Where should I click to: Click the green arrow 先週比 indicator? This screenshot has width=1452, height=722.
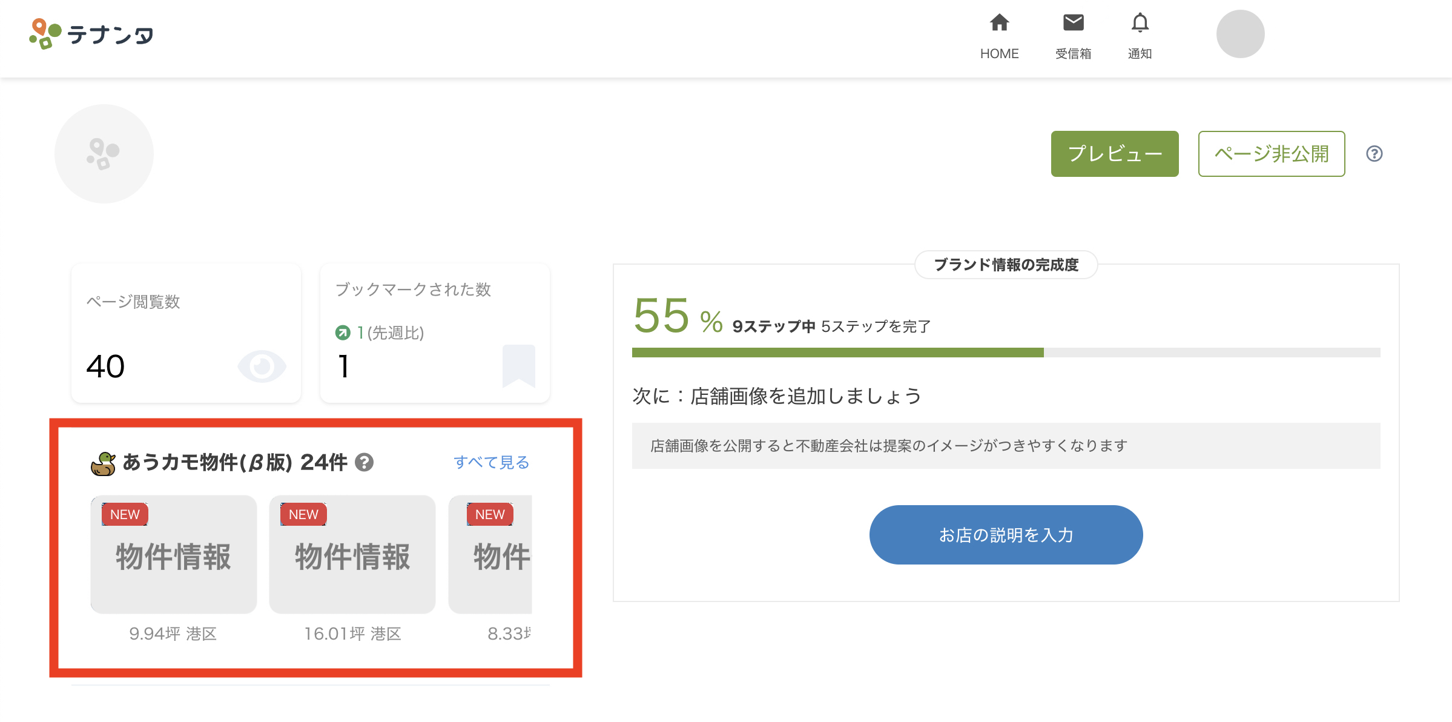coord(343,333)
